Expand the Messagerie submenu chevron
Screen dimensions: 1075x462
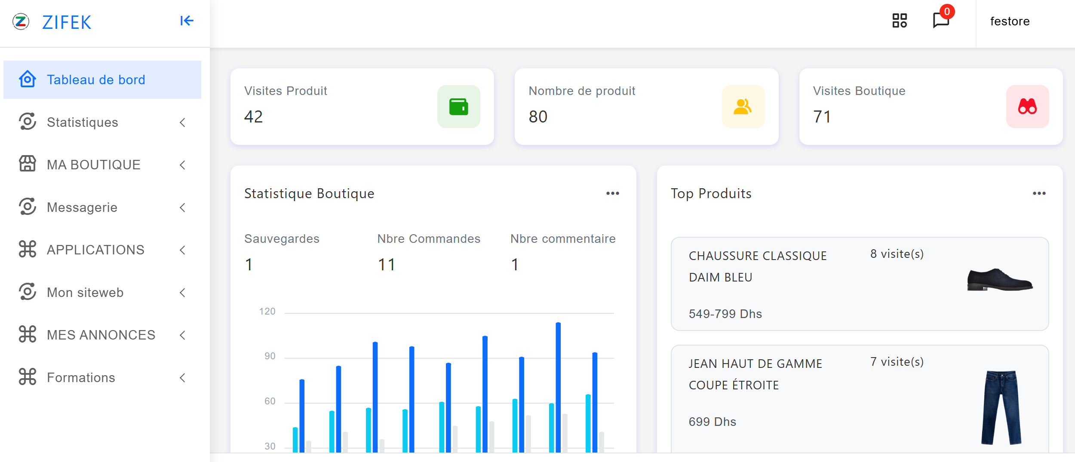pyautogui.click(x=182, y=208)
